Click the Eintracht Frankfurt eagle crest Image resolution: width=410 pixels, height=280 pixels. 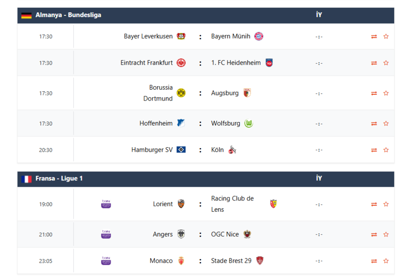click(181, 63)
